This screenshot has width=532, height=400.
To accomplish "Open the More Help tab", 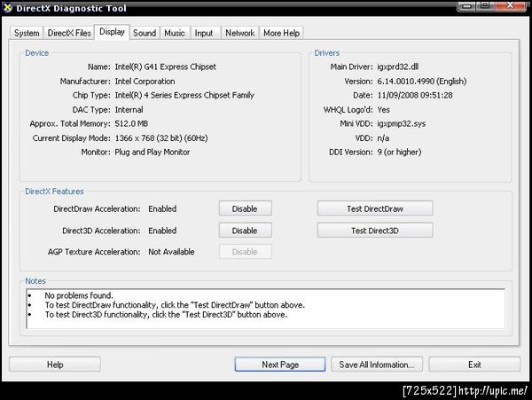I will pos(281,33).
